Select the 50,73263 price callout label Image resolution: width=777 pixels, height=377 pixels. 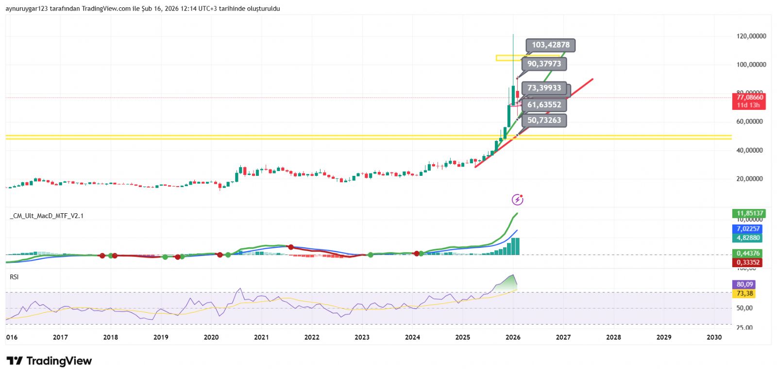pyautogui.click(x=544, y=120)
